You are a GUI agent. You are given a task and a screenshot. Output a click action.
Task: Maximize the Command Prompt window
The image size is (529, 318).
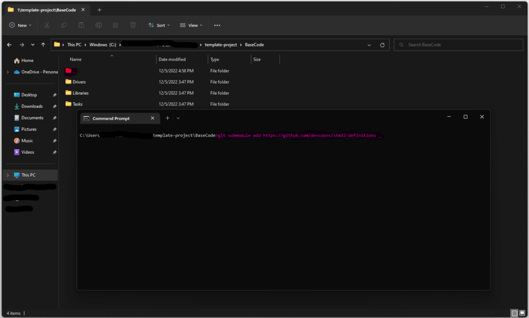(465, 117)
